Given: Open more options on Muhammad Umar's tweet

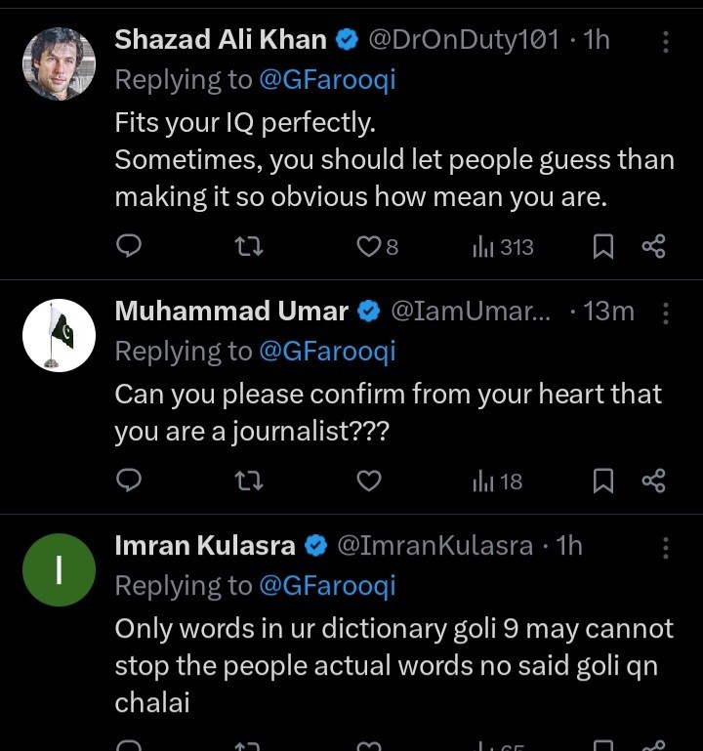Looking at the screenshot, I should [666, 313].
